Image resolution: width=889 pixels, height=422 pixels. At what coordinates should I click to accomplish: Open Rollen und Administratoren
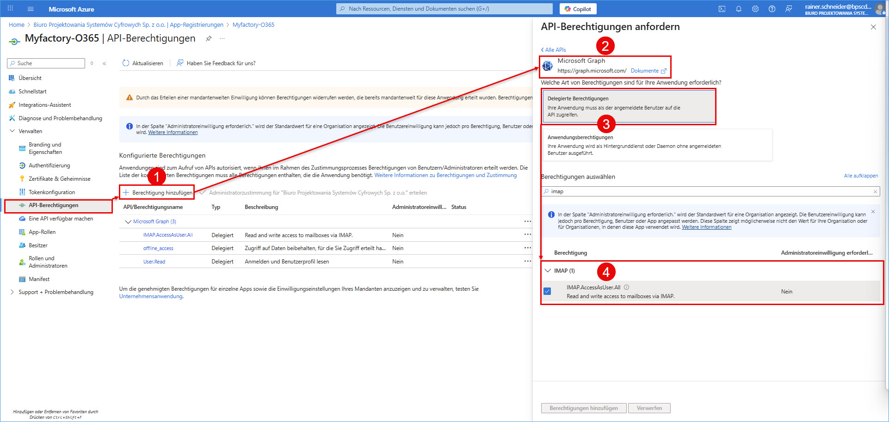point(48,262)
